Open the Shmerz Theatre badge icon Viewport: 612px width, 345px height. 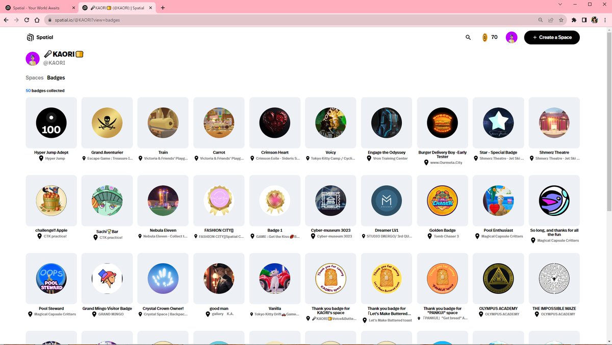pos(554,123)
